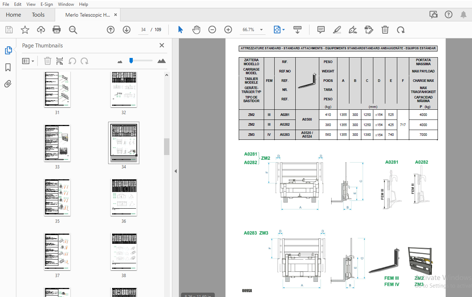
Task: Go to the next page arrow
Action: pyautogui.click(x=127, y=30)
